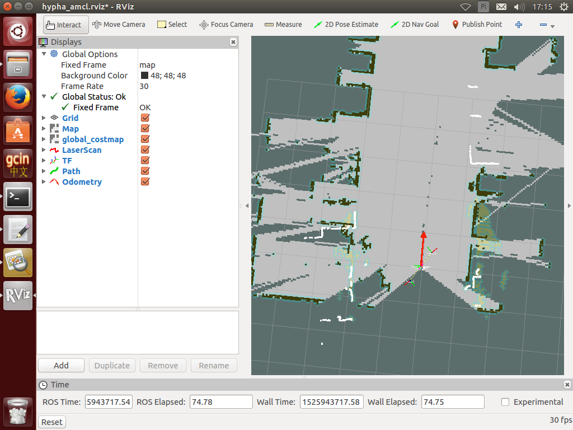Select the Publish Point tool
This screenshot has width=573, height=430.
pyautogui.click(x=476, y=25)
